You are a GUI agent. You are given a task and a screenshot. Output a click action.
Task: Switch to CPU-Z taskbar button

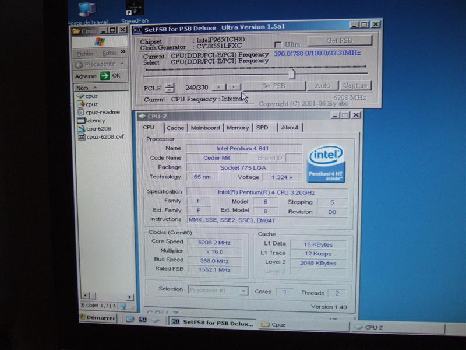point(398,328)
